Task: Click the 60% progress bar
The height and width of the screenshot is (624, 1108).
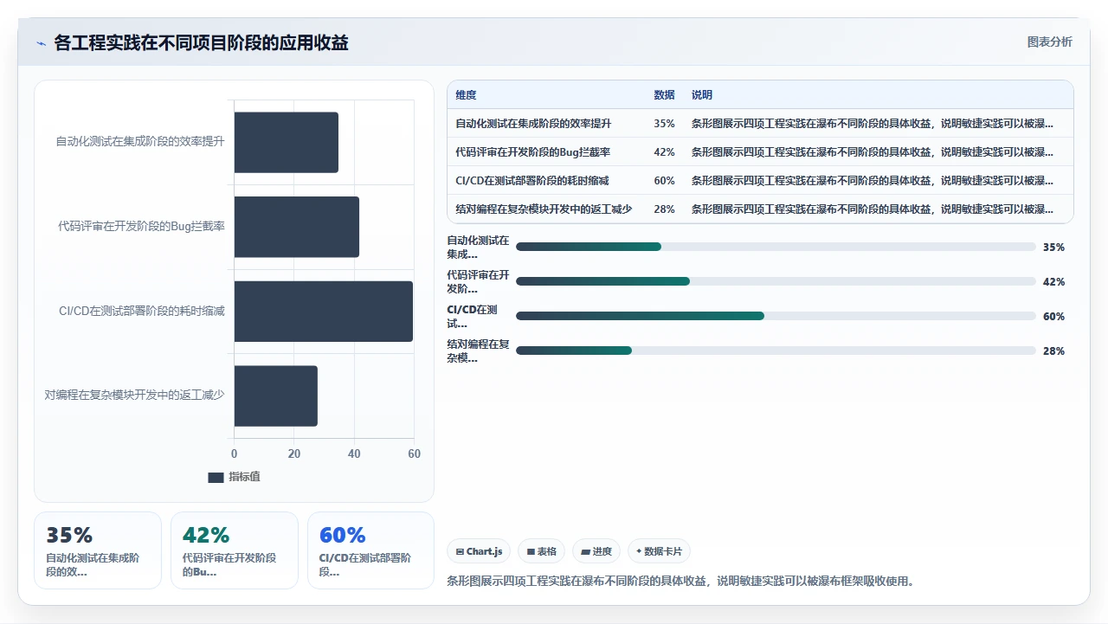Action: [x=776, y=316]
